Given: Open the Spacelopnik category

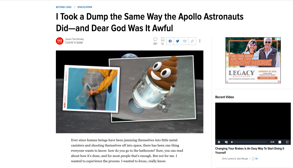Looking at the screenshot, I should pos(85,7).
